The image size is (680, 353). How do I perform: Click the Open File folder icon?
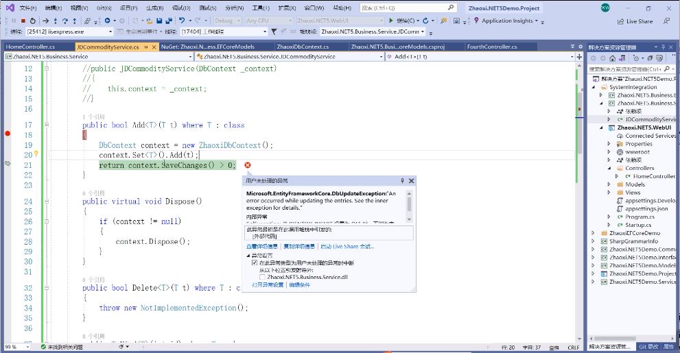click(x=149, y=21)
